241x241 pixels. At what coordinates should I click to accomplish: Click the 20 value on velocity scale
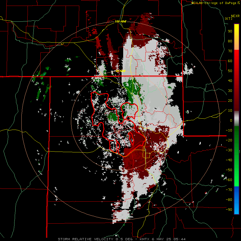(x=230, y=101)
